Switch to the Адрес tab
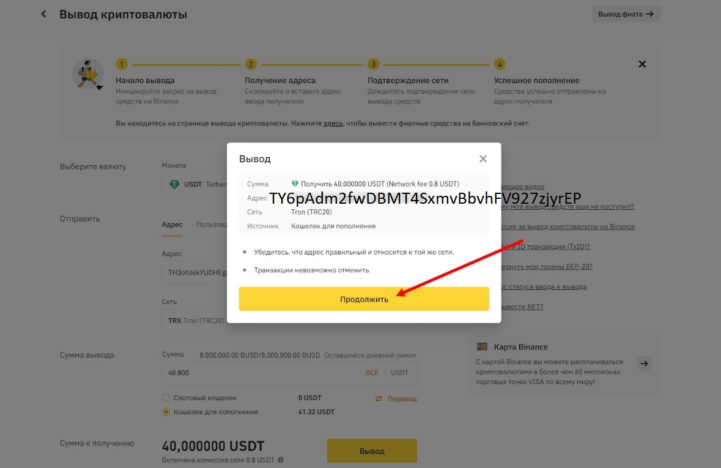This screenshot has width=721, height=468. click(x=172, y=225)
